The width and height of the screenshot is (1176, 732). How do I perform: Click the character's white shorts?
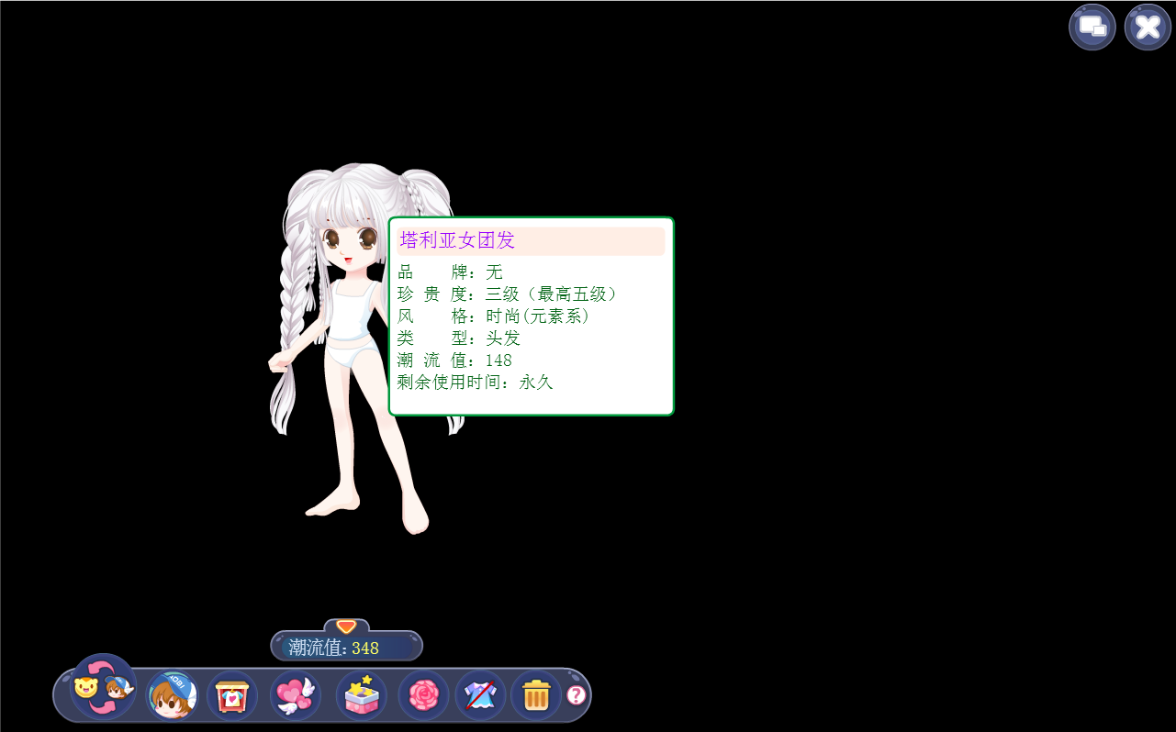(351, 354)
